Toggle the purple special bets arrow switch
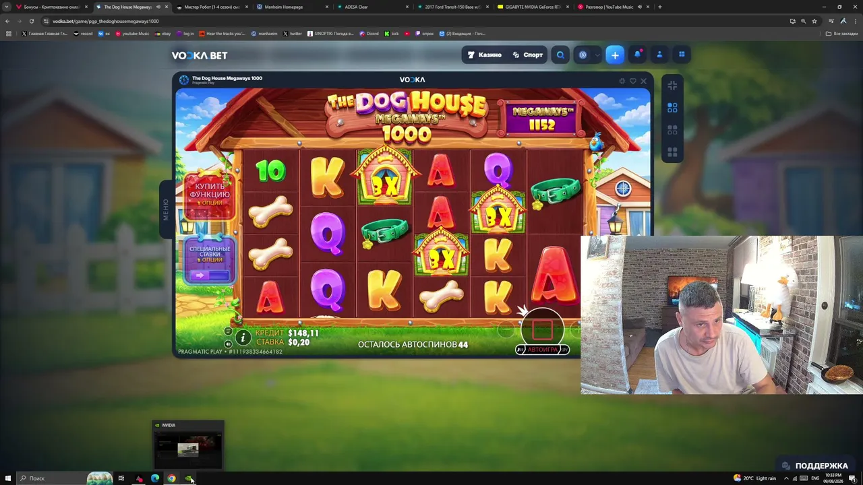 [x=209, y=275]
